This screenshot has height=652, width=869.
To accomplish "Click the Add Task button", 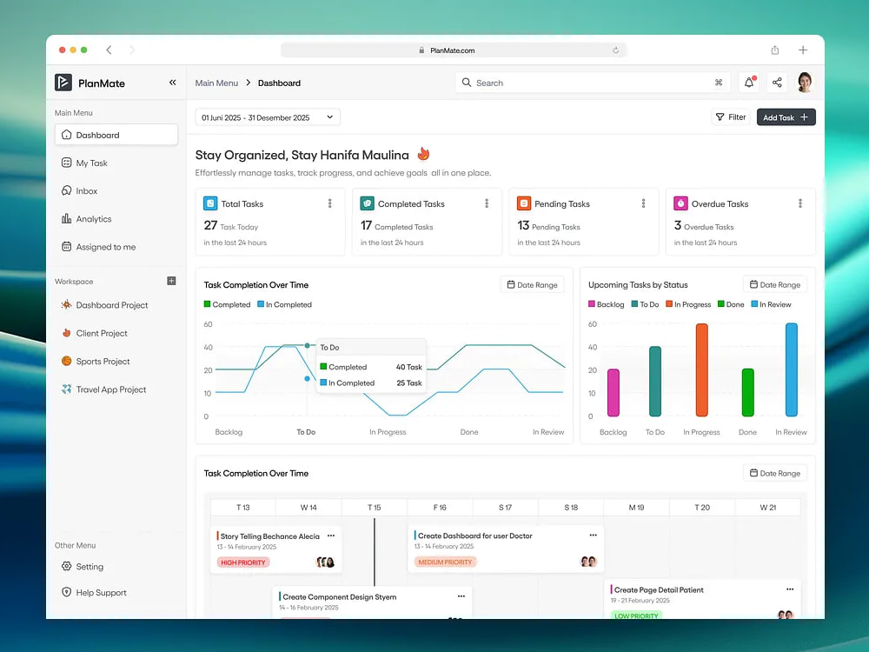I will pyautogui.click(x=786, y=117).
